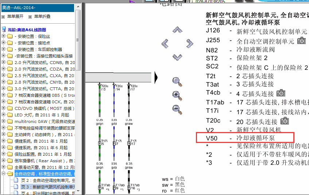The image size is (309, 195).
Task: Expand the 保险丝配置 folder
Action: [3, 154]
